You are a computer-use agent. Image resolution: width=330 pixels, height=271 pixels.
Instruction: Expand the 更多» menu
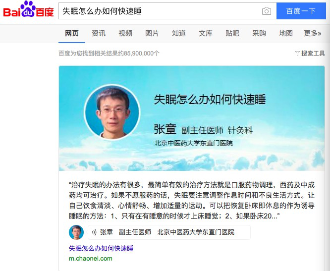(x=312, y=33)
